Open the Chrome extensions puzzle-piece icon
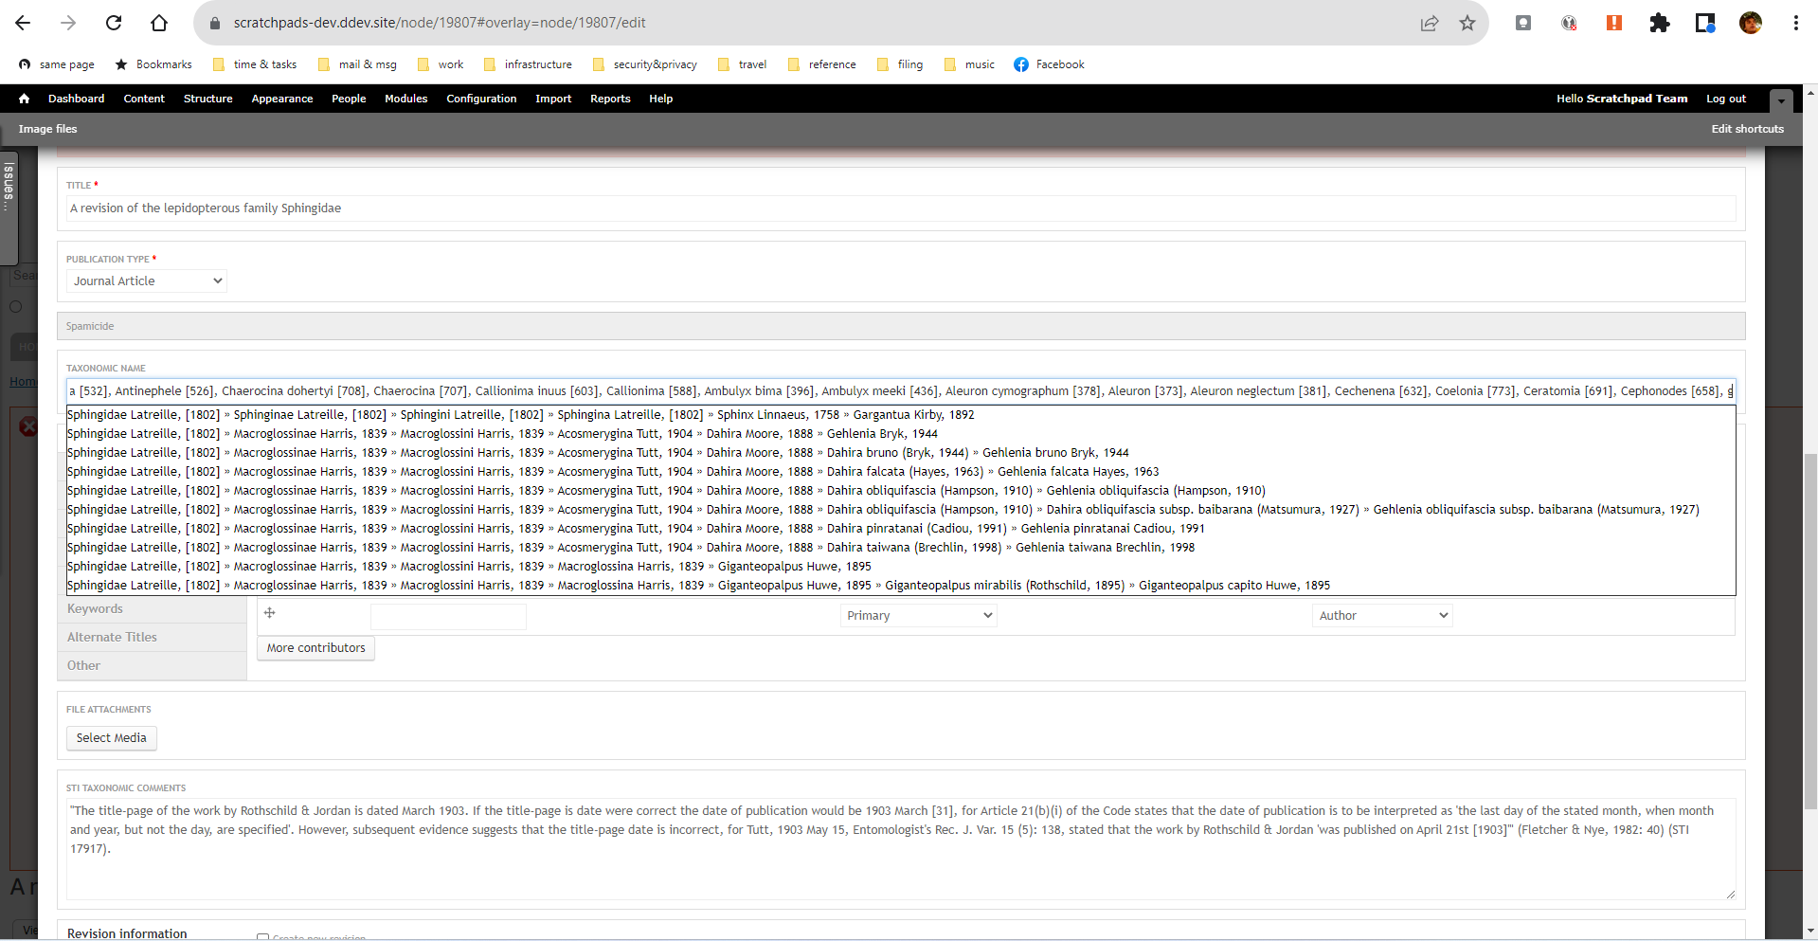The width and height of the screenshot is (1818, 941). (x=1660, y=23)
